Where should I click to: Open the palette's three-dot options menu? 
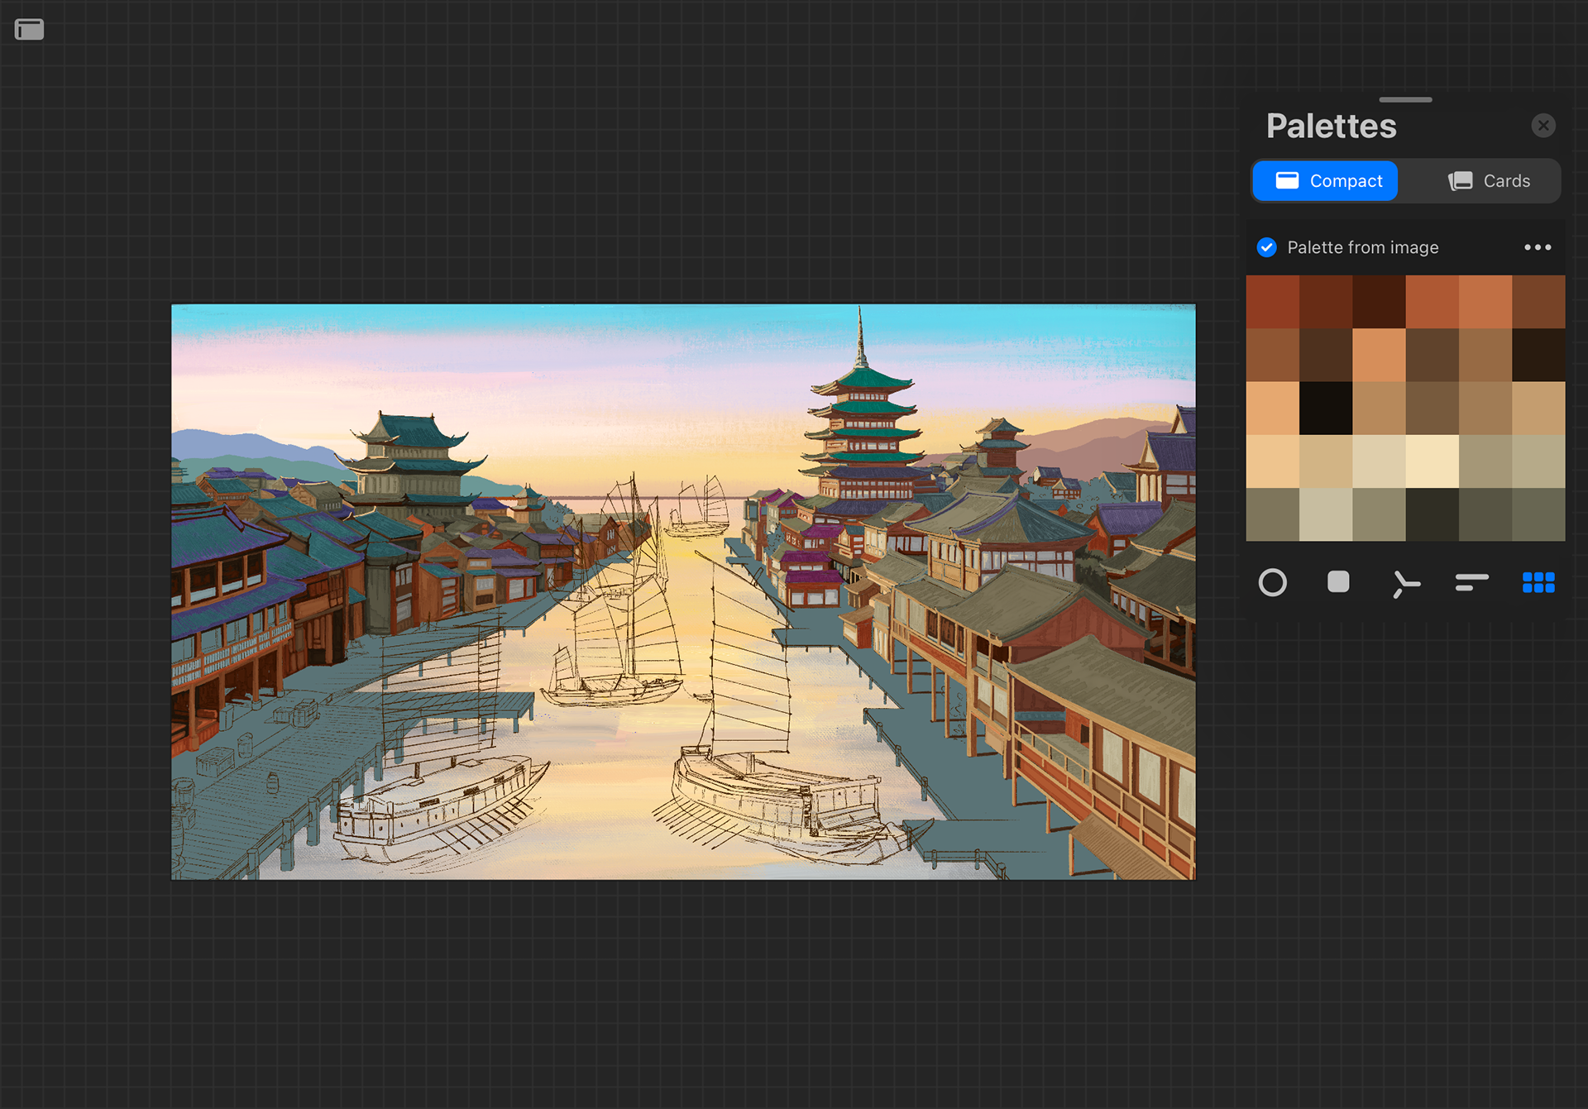pos(1538,247)
